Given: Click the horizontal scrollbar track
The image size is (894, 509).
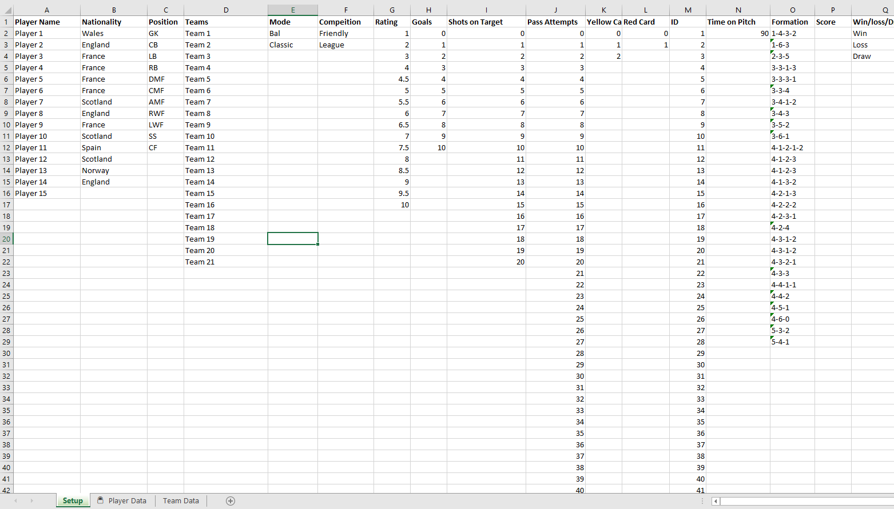Looking at the screenshot, I should coord(806,501).
